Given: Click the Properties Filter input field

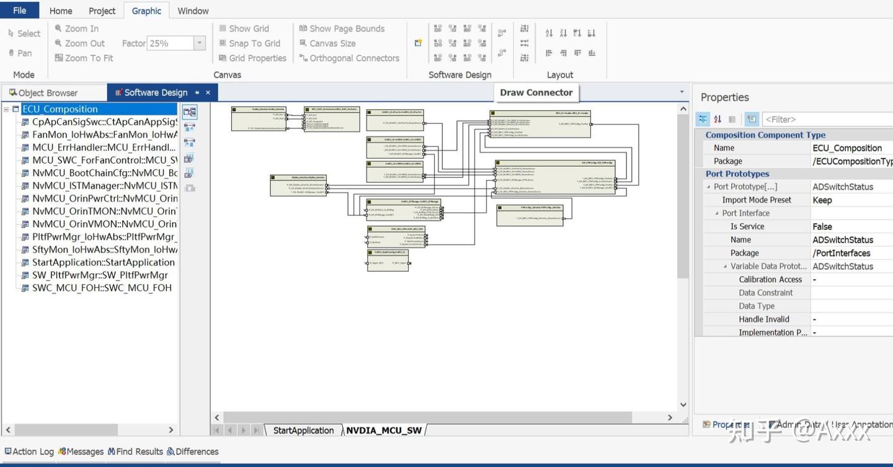Looking at the screenshot, I should coord(827,119).
